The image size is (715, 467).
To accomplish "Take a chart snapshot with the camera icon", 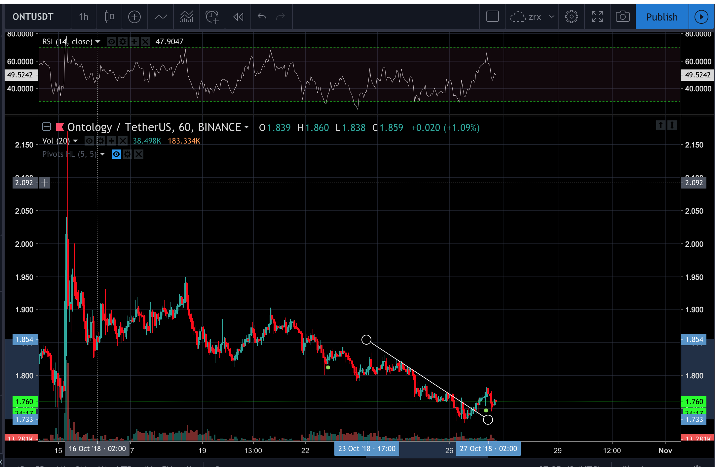I will pos(622,17).
